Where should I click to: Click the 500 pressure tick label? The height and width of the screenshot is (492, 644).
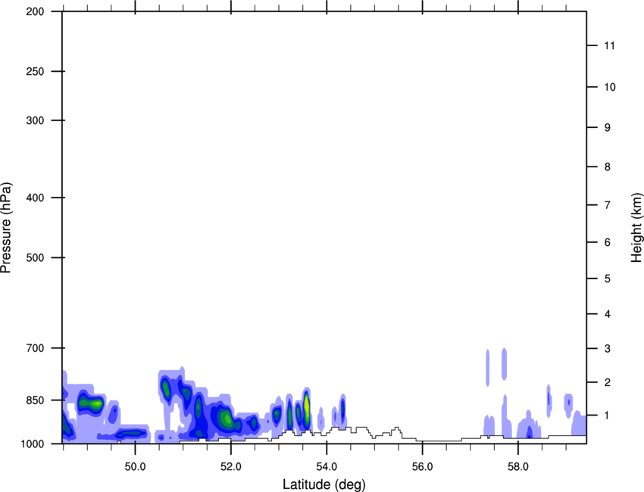tap(35, 257)
